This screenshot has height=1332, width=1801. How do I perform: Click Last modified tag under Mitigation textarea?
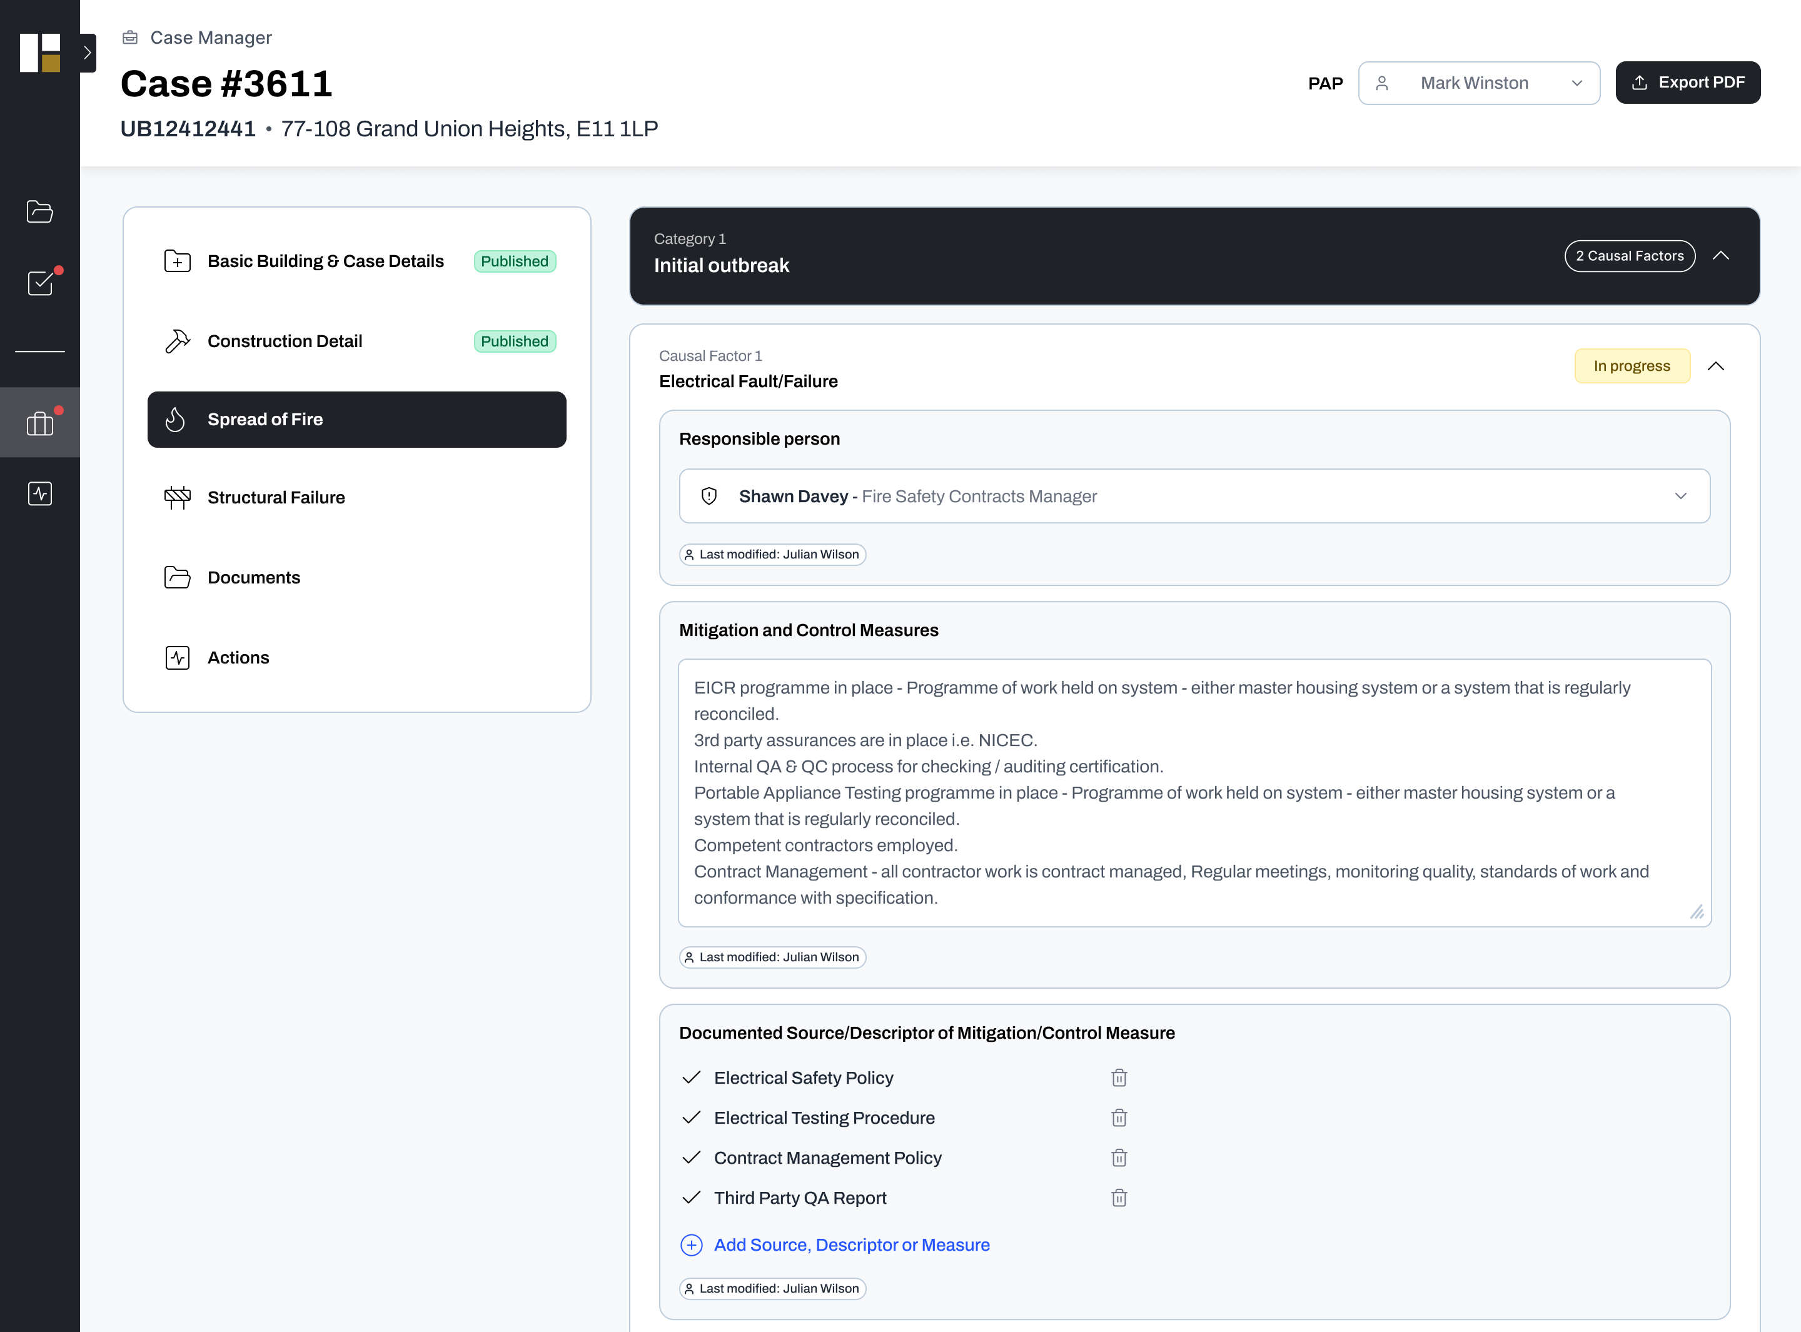(772, 957)
